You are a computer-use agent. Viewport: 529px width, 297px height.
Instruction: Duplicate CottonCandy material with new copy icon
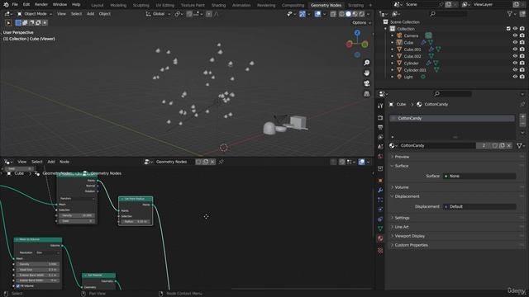tap(502, 145)
